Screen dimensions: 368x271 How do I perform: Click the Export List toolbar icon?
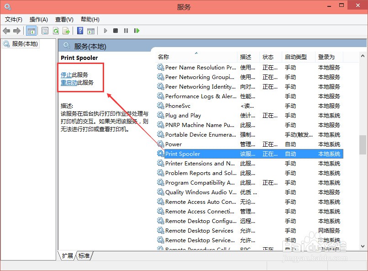66,31
